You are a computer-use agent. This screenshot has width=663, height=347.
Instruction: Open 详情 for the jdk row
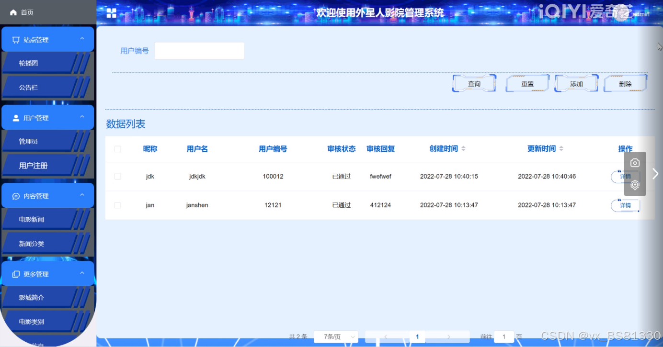[625, 177]
